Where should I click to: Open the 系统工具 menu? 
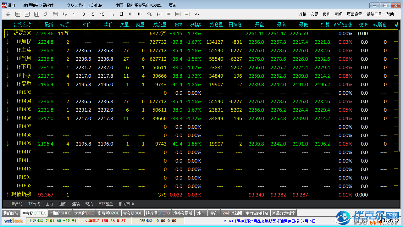[x=374, y=14]
